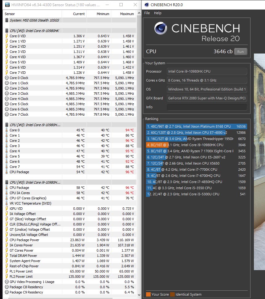Click the Cinebench app icon in title bar

click(147, 5)
